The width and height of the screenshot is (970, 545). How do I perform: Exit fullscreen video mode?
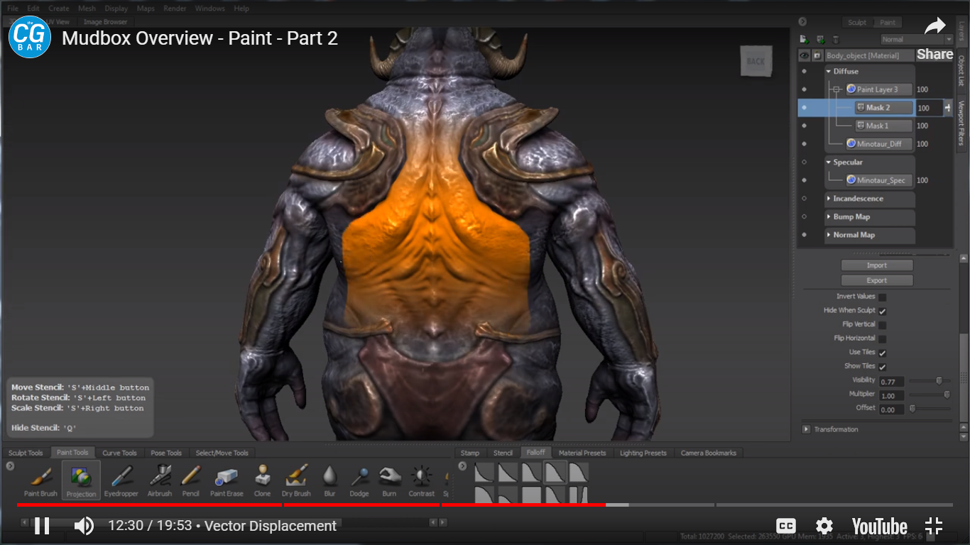(x=934, y=526)
